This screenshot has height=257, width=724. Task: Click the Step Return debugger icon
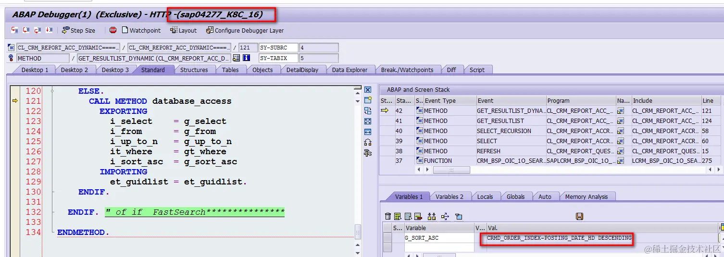tap(37, 30)
